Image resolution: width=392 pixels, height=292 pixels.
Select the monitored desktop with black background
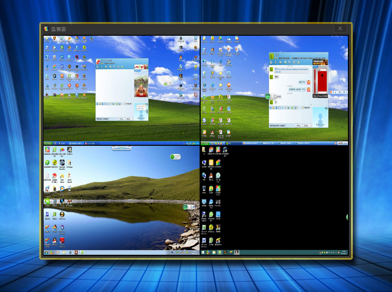point(274,201)
